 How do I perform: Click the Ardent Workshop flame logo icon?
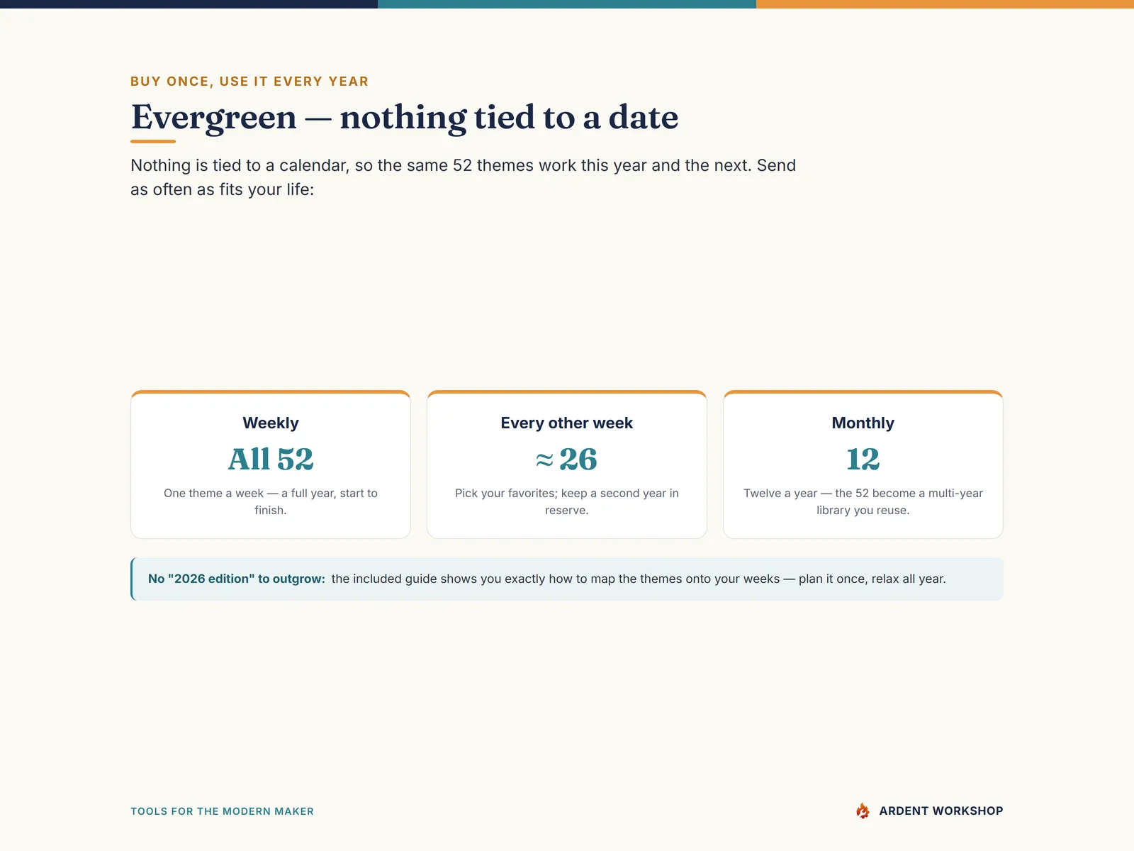(863, 811)
